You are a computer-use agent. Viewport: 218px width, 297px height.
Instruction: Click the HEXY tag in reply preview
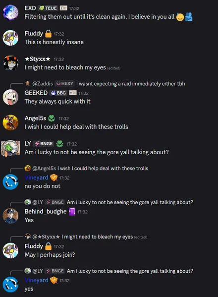pyautogui.click(x=65, y=83)
